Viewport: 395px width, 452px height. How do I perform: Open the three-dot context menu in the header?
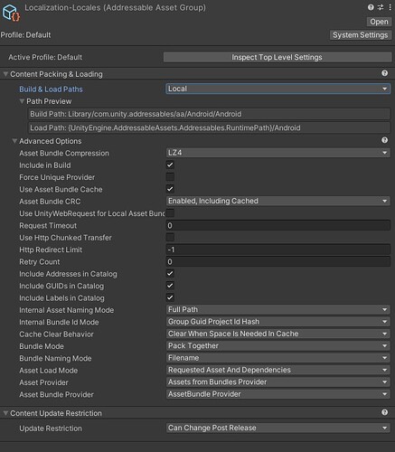[390, 7]
